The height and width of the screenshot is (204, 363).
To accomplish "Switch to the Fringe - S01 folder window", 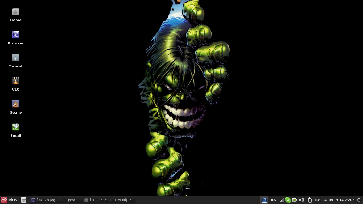I will pos(109,200).
